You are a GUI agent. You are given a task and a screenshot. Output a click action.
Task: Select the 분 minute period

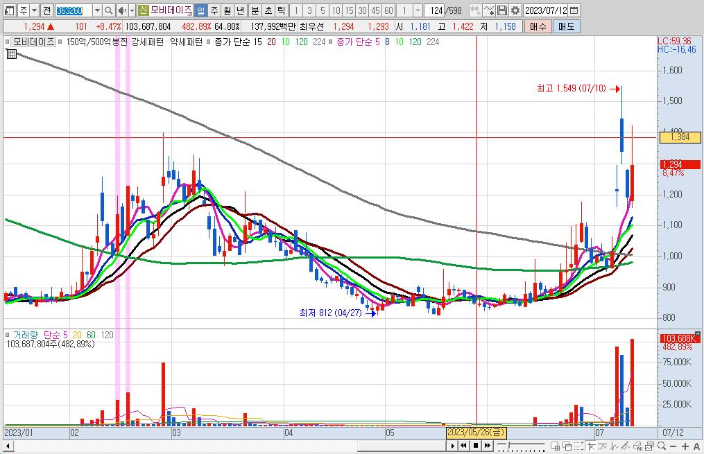point(255,10)
